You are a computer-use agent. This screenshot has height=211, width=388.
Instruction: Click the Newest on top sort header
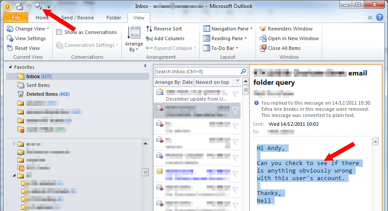click(212, 82)
